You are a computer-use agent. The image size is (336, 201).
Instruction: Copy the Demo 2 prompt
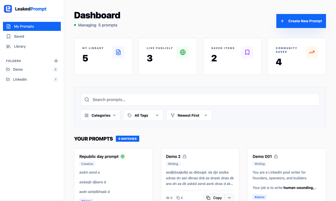(214, 198)
